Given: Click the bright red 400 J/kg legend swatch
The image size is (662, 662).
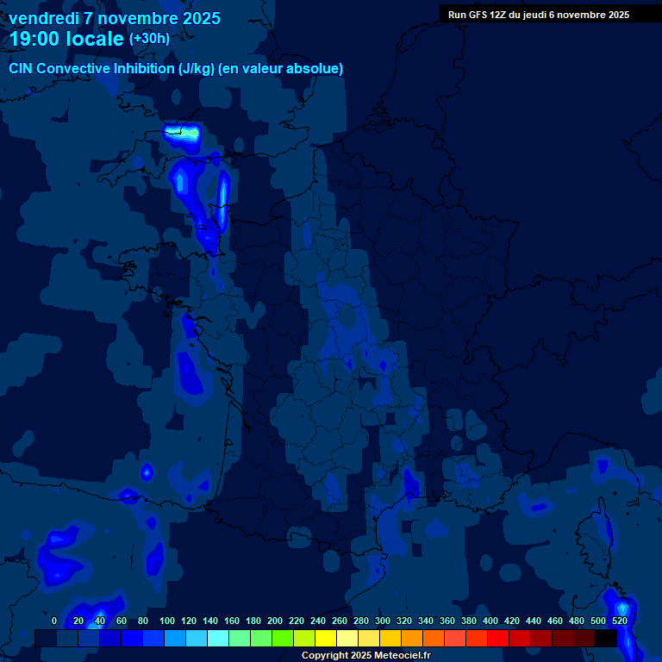Looking at the screenshot, I should tap(498, 638).
